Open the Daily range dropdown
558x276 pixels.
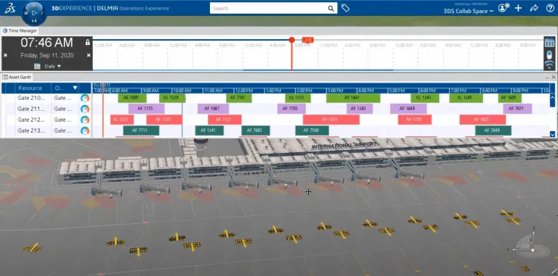pos(52,67)
